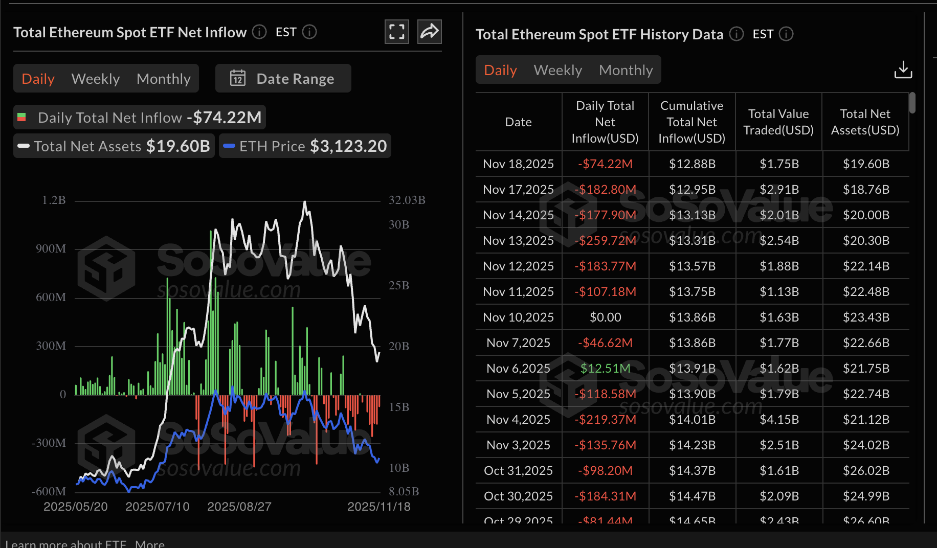Open the calendar icon in Date Range
Image resolution: width=937 pixels, height=548 pixels.
tap(237, 78)
